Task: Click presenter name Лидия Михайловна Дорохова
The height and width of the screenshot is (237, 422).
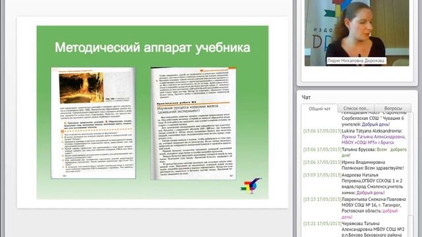Action: [356, 61]
